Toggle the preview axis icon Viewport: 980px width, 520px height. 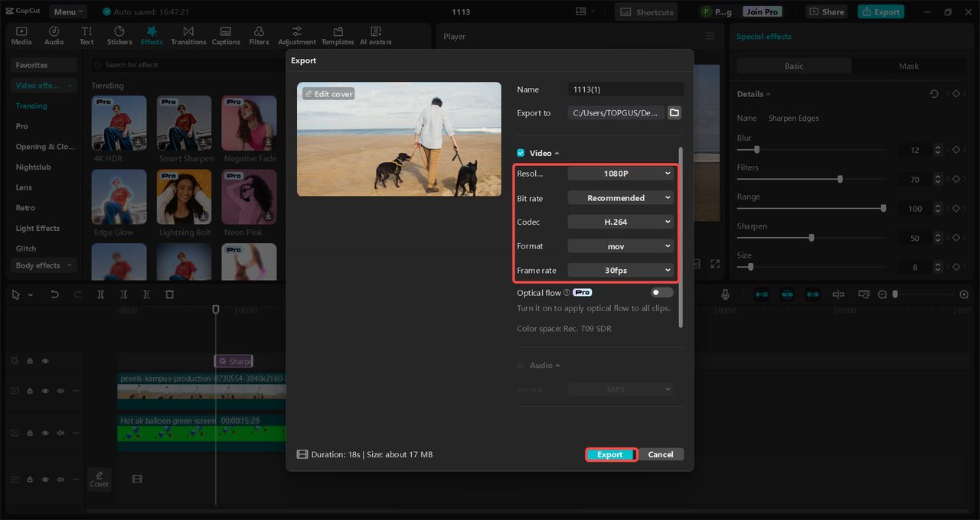tap(838, 294)
